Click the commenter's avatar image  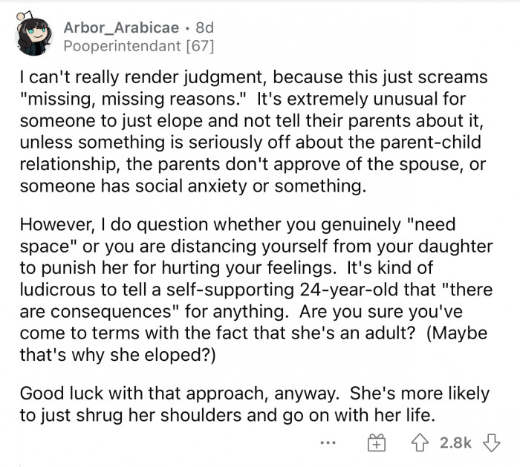[33, 36]
